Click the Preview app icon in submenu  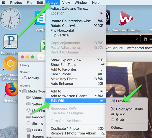click(113, 101)
